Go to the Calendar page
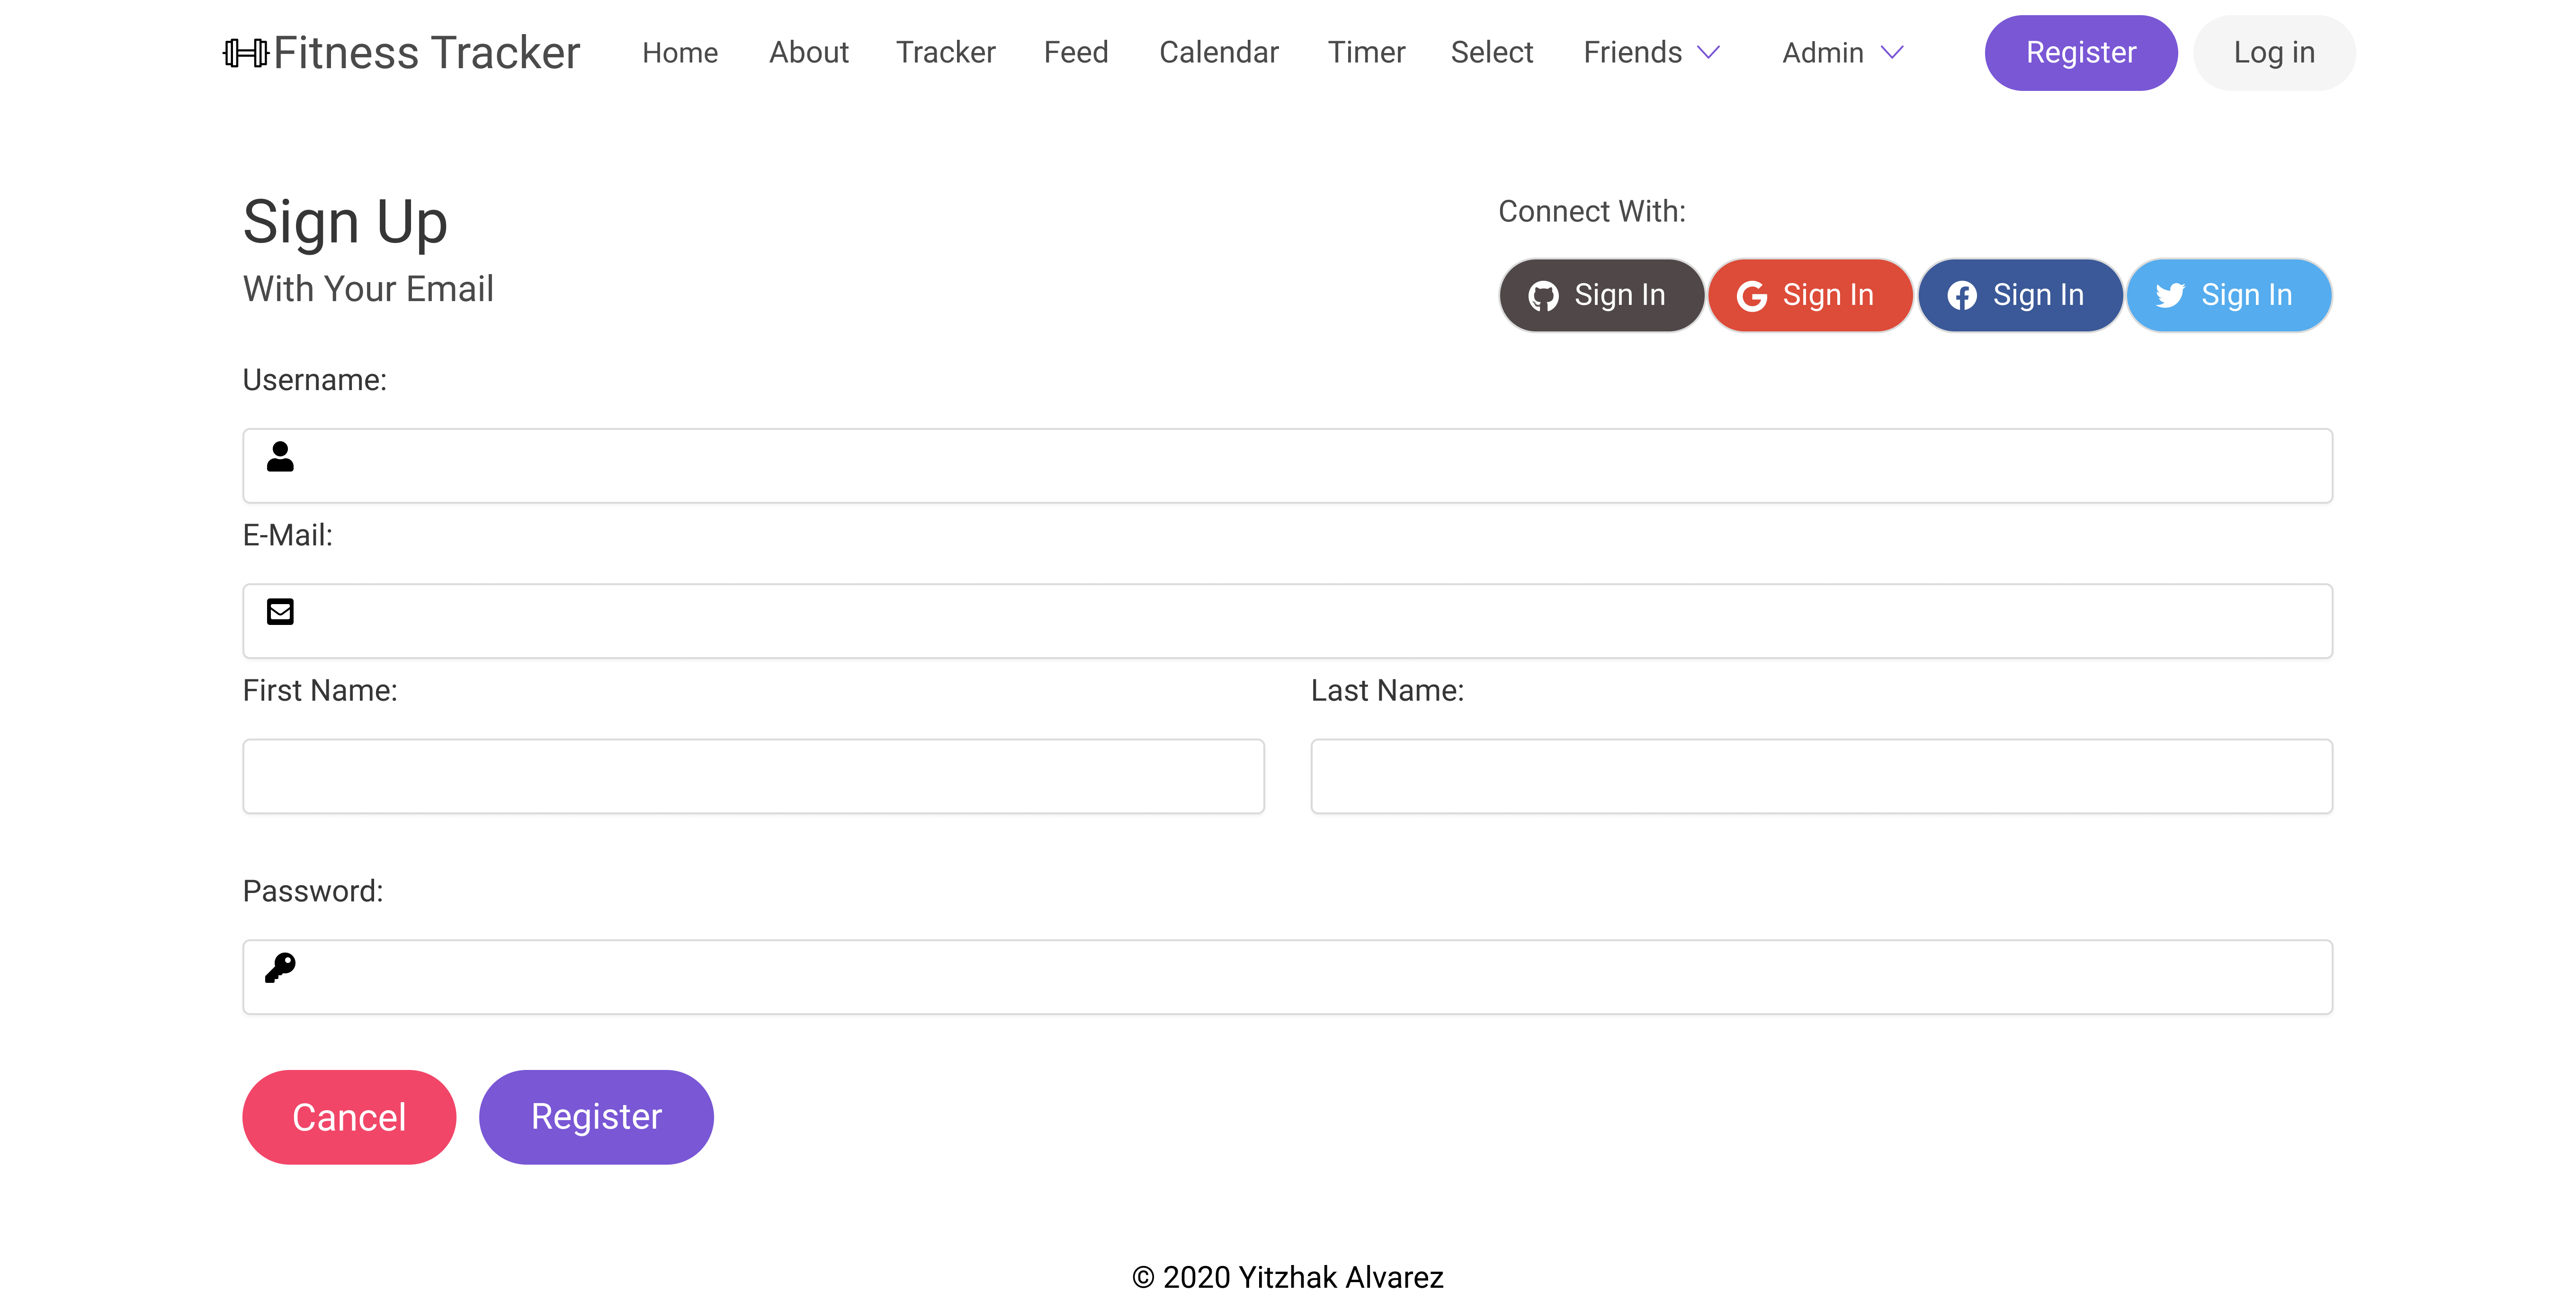Screen dimensions: 2576x1301 [1218, 52]
